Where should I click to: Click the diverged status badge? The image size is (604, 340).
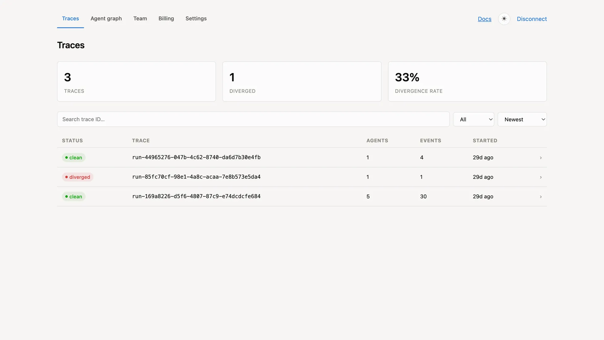point(78,177)
